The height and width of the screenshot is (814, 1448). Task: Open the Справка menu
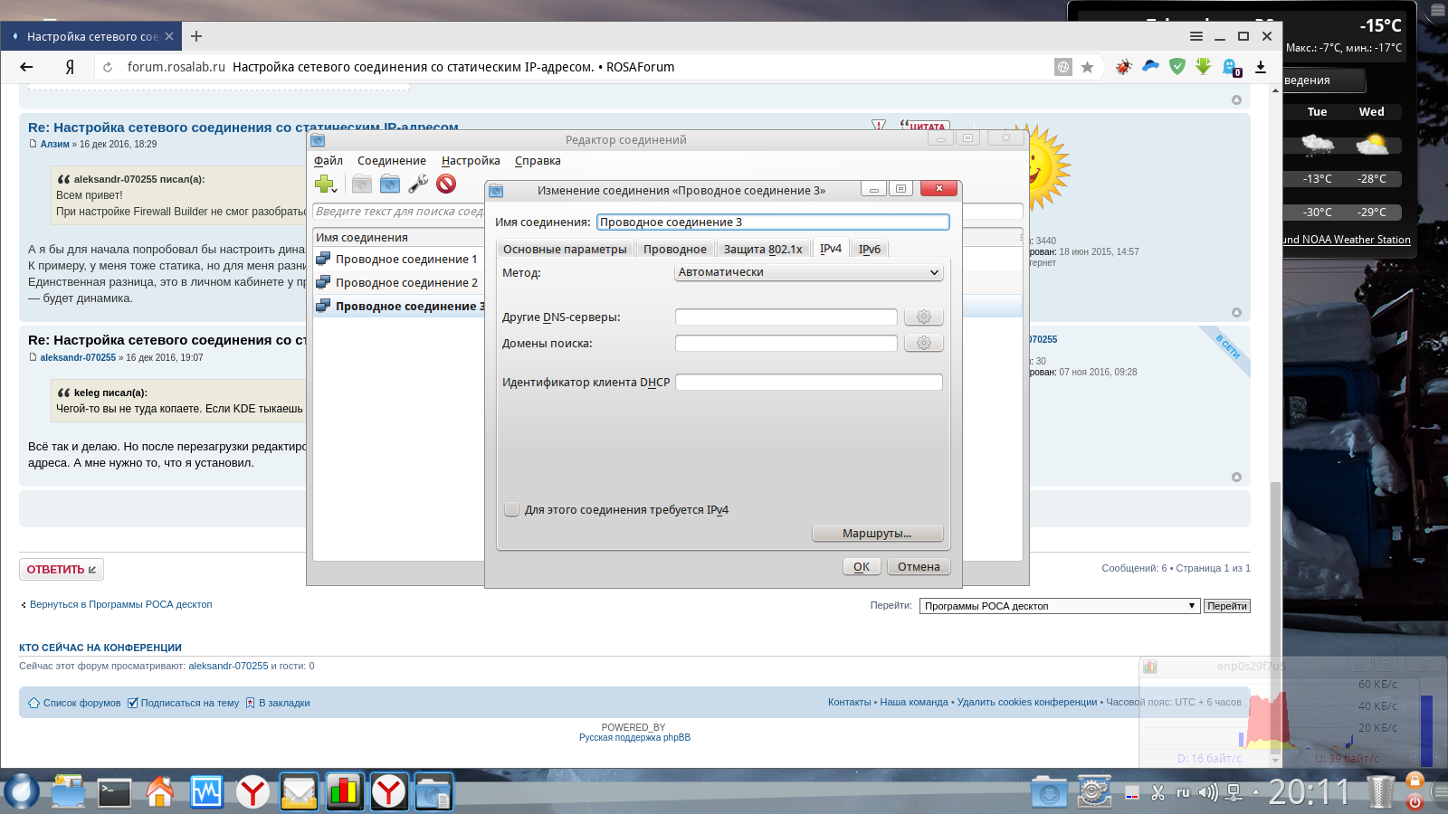tap(538, 161)
